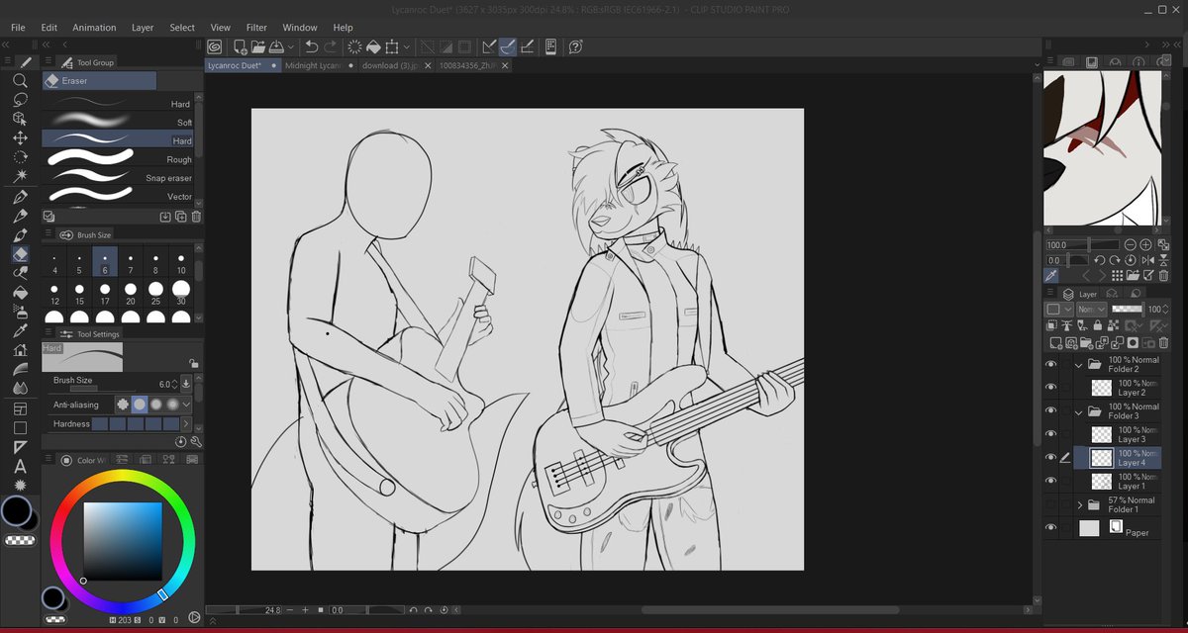The width and height of the screenshot is (1188, 633).
Task: Select the Auto select magic wand tool
Action: click(x=20, y=176)
